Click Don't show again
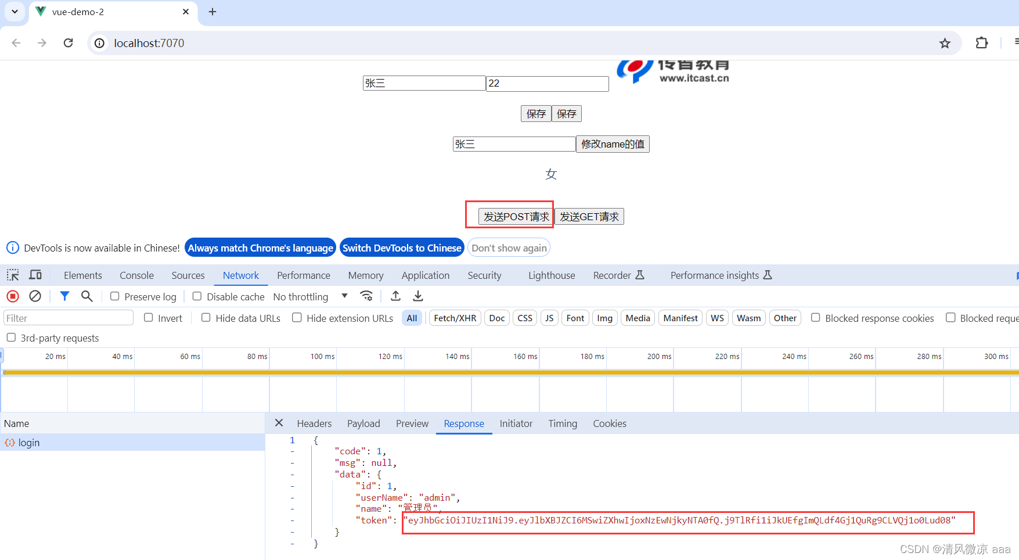 click(509, 248)
